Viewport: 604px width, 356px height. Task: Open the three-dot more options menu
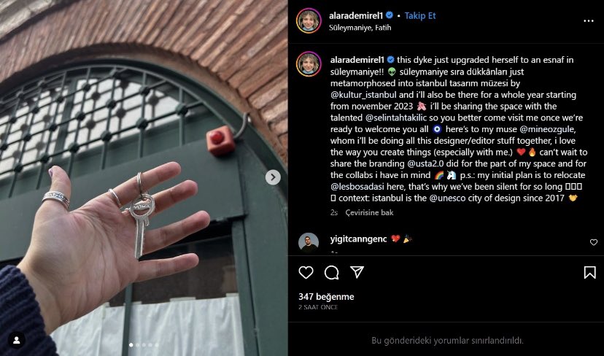589,21
